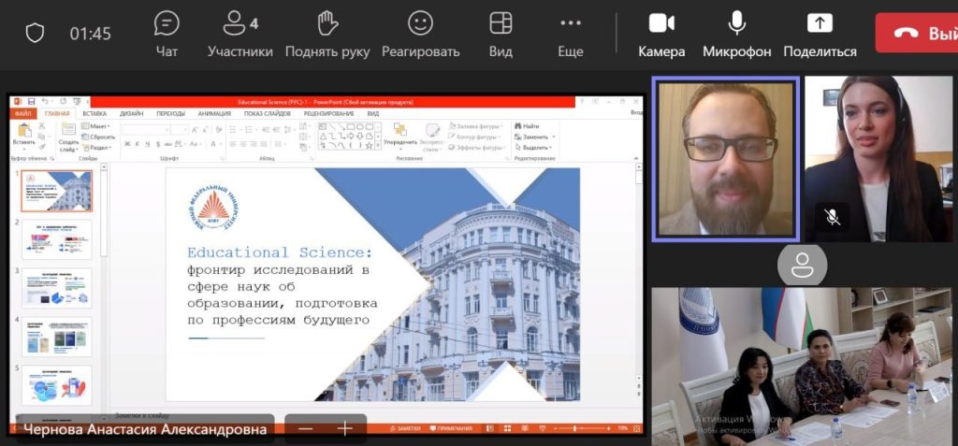Open the ДИЗАЙН ribbon tab
The height and width of the screenshot is (446, 958).
[x=131, y=113]
